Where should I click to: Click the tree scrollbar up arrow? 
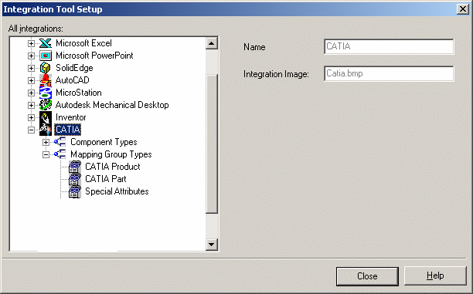coord(212,44)
